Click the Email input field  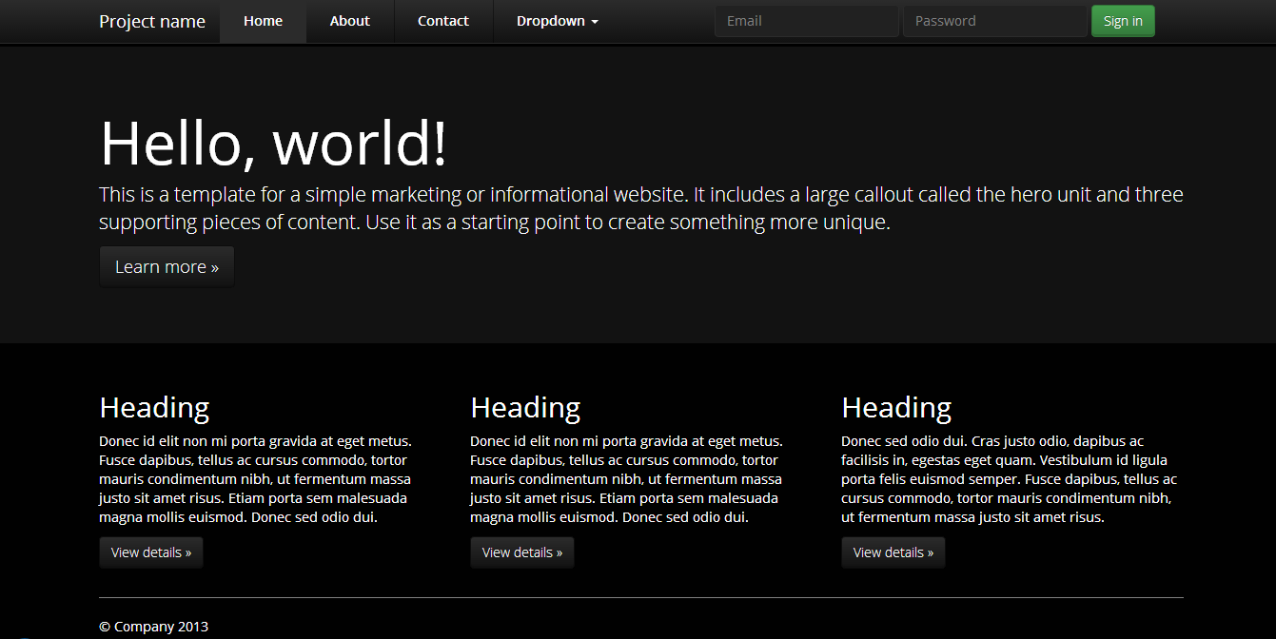(806, 20)
